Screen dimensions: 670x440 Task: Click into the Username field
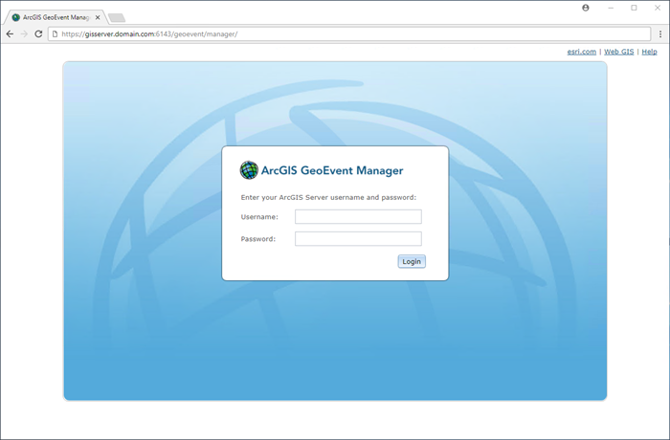tap(358, 217)
